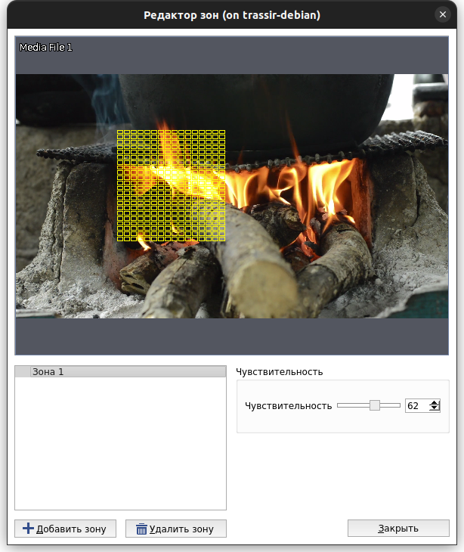
Task: Click the trash icon in Удалить зону
Action: pyautogui.click(x=141, y=529)
